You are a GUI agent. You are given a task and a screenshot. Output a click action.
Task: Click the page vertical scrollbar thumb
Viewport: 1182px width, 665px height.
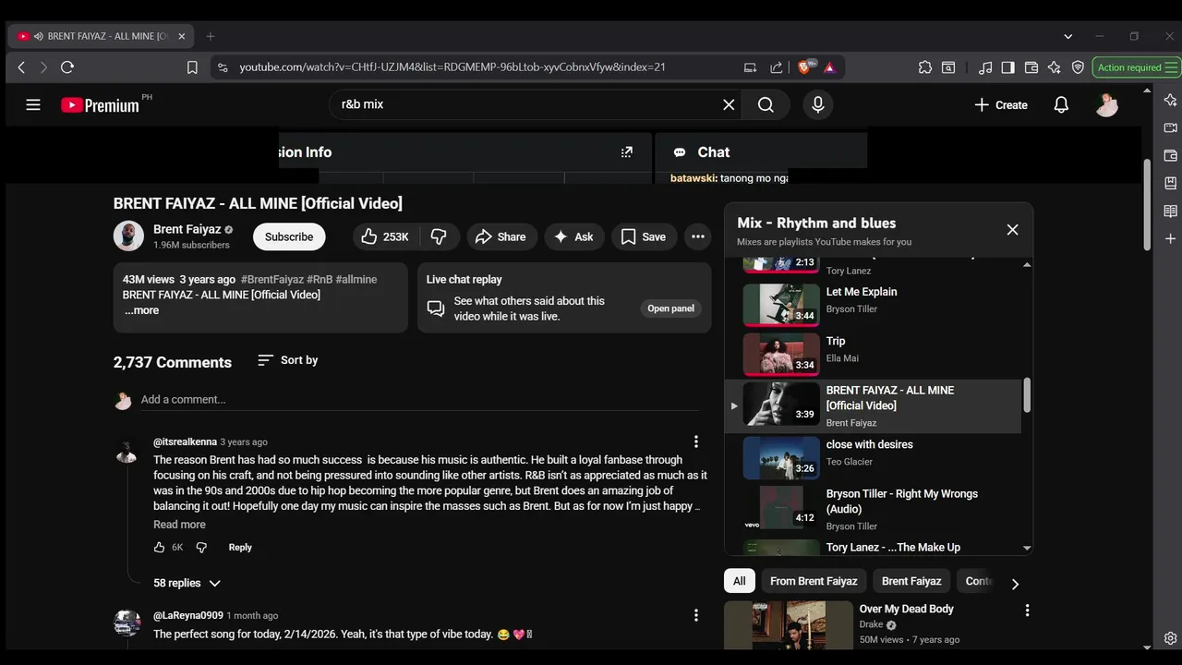[1147, 204]
